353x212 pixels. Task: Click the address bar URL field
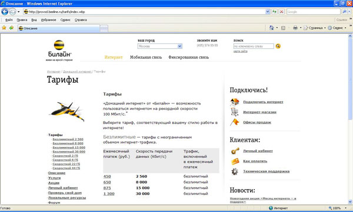(144, 12)
